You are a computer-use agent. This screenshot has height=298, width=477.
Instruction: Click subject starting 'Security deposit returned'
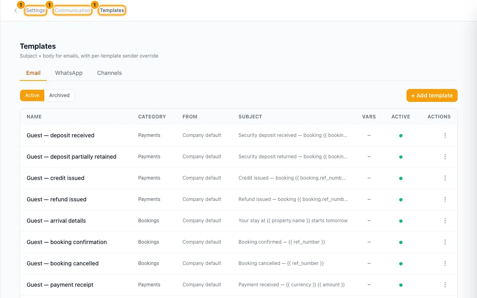(x=292, y=157)
